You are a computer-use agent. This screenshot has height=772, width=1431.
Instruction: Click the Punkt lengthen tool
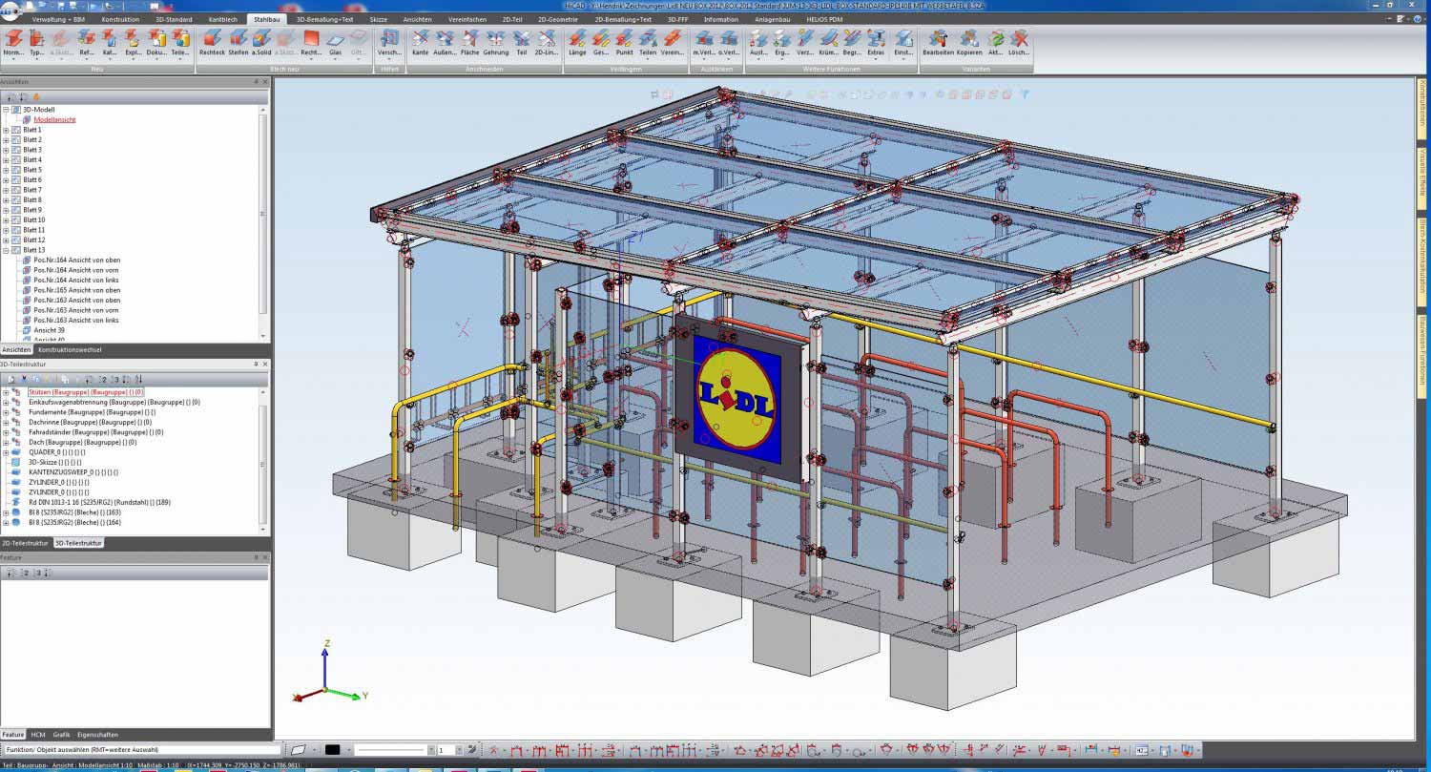(624, 42)
